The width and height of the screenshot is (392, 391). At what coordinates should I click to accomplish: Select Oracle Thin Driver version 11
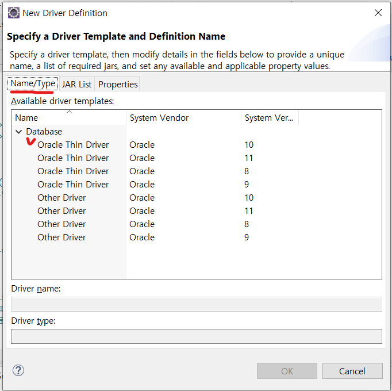pos(73,158)
